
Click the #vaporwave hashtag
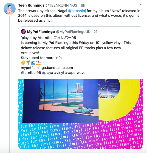(x=75, y=73)
